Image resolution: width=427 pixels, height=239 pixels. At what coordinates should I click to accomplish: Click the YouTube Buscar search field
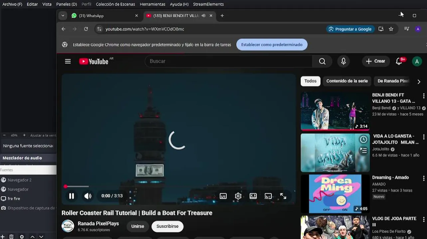(x=228, y=61)
